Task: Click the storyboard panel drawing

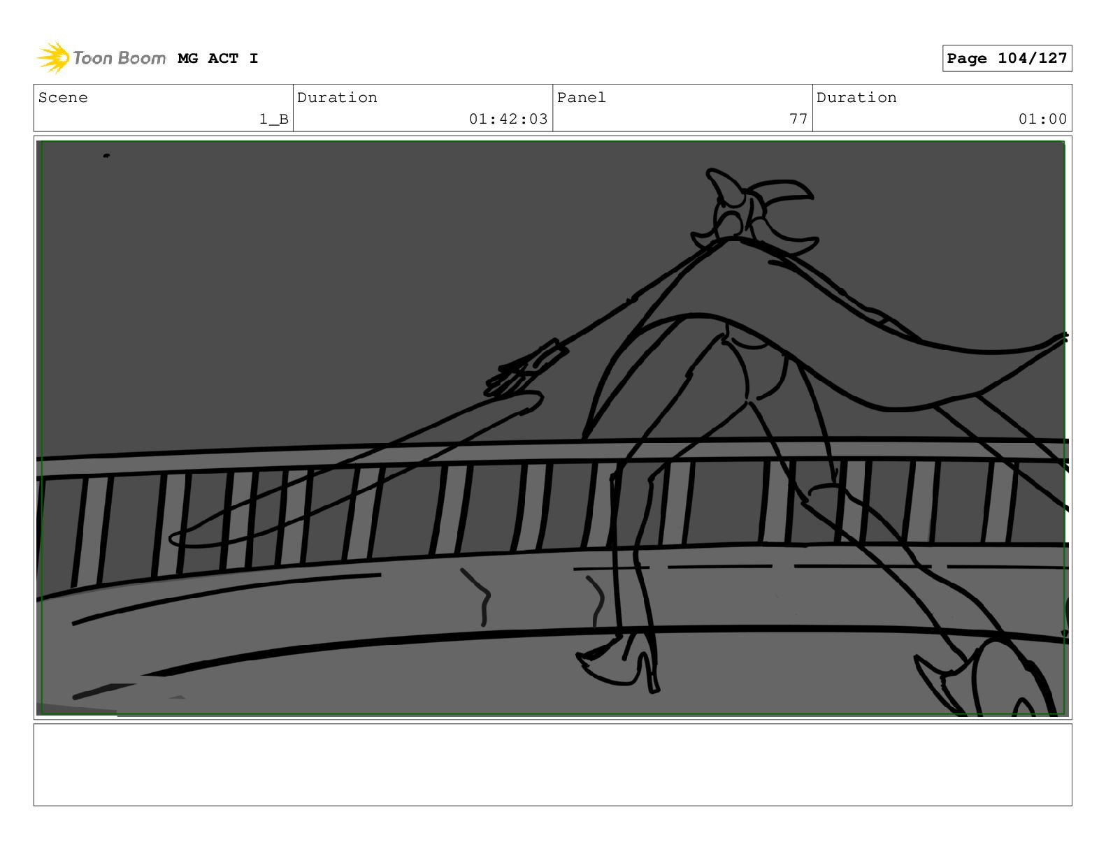Action: (x=552, y=428)
